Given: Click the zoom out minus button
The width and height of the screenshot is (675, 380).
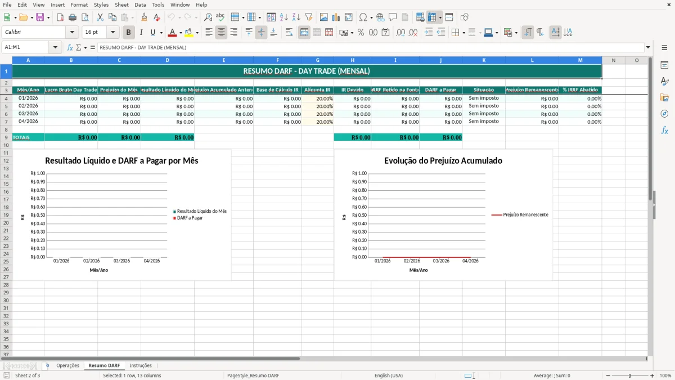Looking at the screenshot, I should tap(607, 375).
